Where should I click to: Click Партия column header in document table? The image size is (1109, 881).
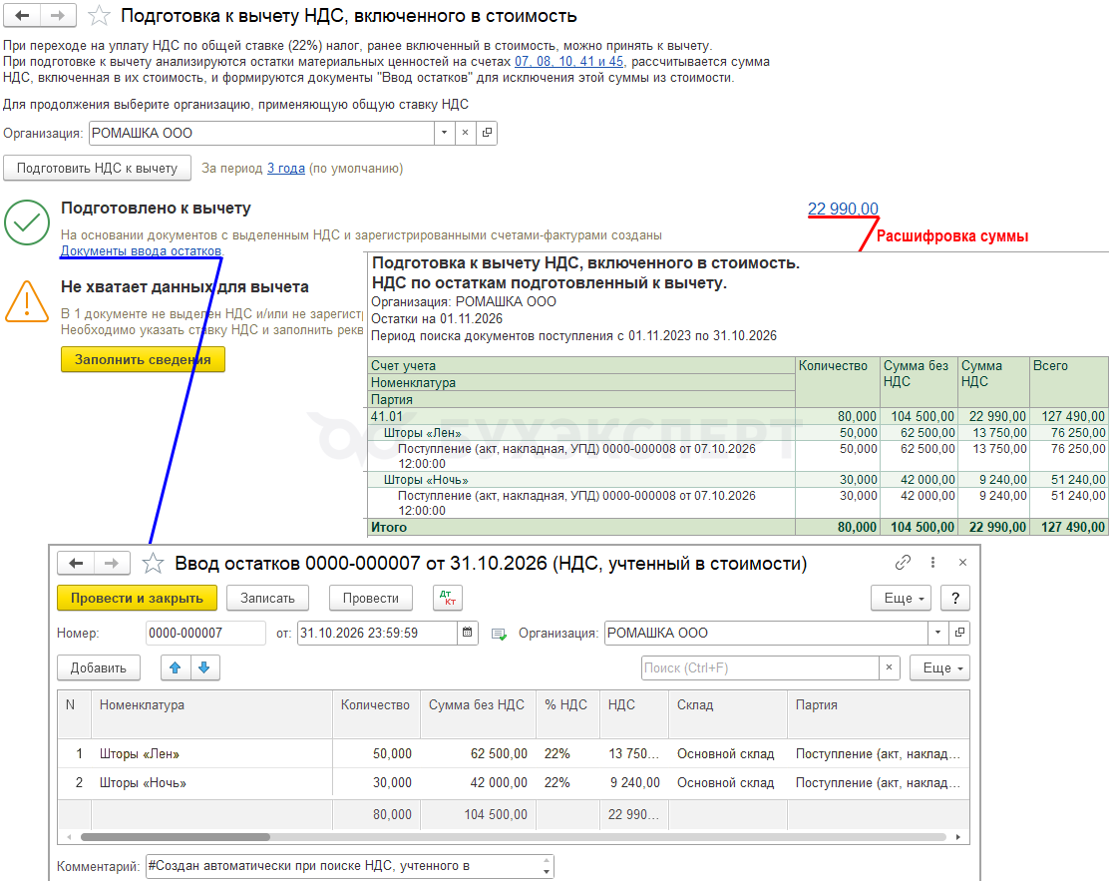point(878,714)
